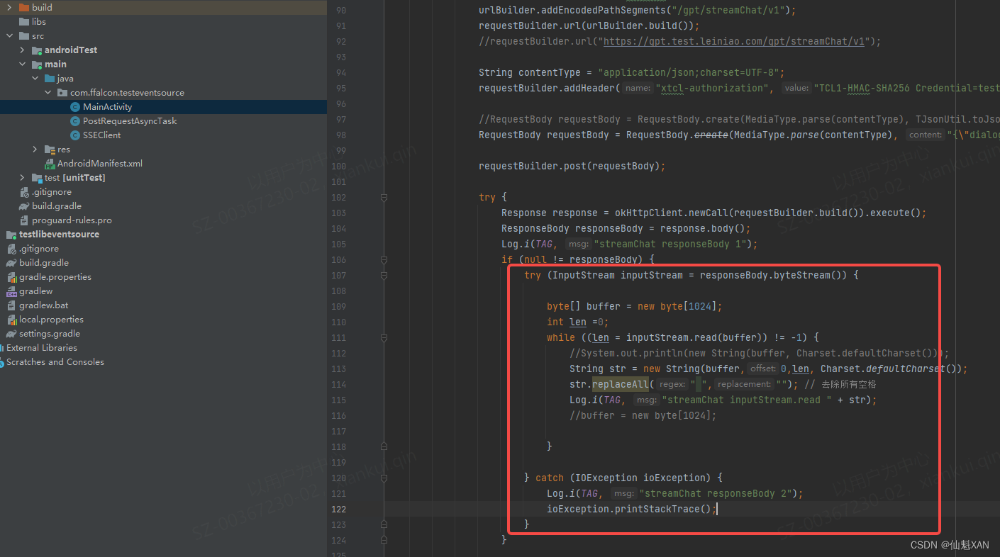Click the content: inlay hint on line 98
Screen dimensions: 1000x557
[x=926, y=135]
